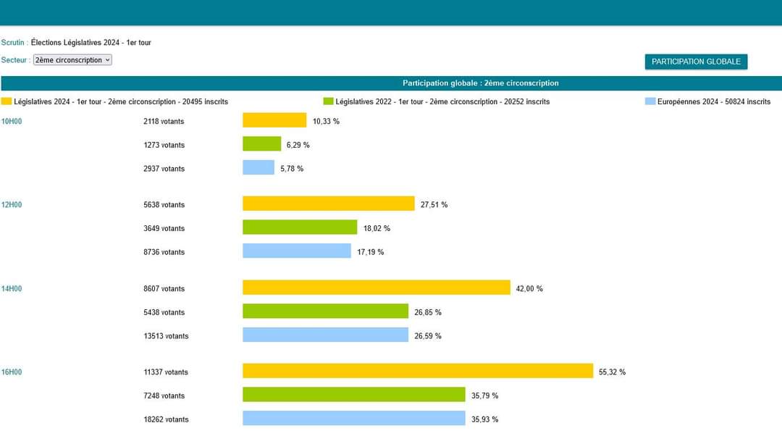Click the blue 5,78 % bar
782x431 pixels.
(258, 167)
